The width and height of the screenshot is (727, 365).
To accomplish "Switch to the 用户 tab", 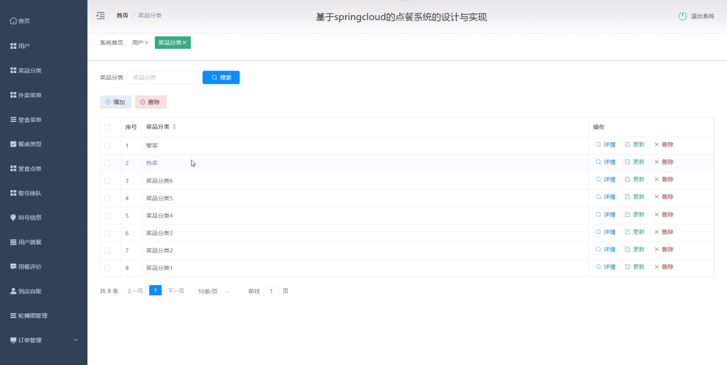I will click(x=138, y=43).
